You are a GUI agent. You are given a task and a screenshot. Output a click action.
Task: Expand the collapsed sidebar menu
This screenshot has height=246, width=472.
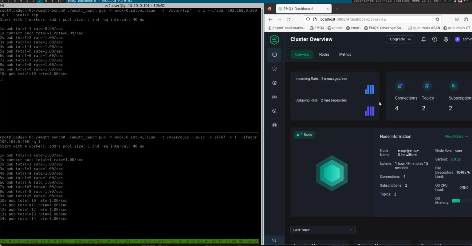[x=274, y=240]
